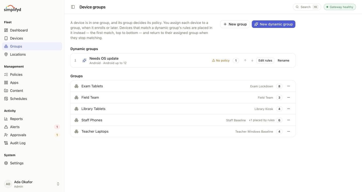Screen dimensions: 362x192
Task: Check the Gateway healthy status badge
Action: (x=340, y=7)
